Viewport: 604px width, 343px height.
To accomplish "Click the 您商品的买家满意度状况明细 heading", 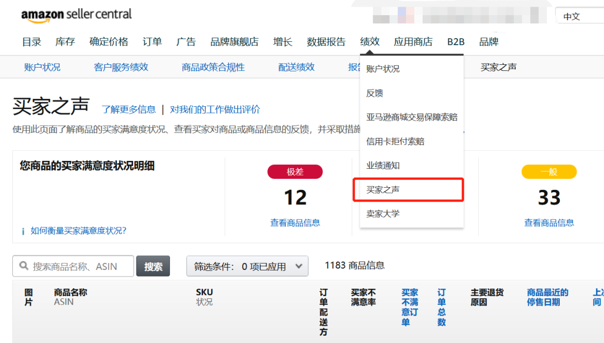I will tap(87, 166).
